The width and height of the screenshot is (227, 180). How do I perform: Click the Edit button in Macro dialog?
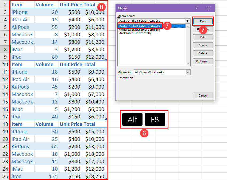pyautogui.click(x=203, y=37)
